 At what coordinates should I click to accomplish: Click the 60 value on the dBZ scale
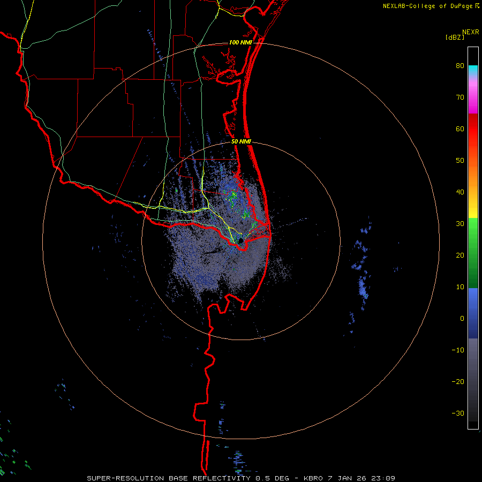point(460,129)
